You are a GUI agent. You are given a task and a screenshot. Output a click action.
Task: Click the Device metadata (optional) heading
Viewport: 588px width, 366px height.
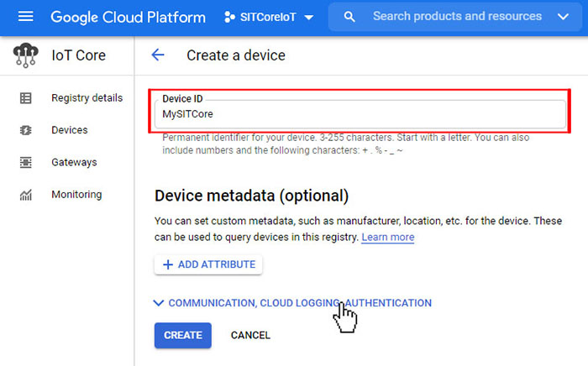(252, 196)
